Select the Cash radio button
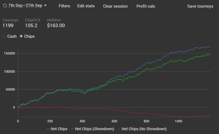The height and width of the screenshot is (134, 219). click(4, 36)
